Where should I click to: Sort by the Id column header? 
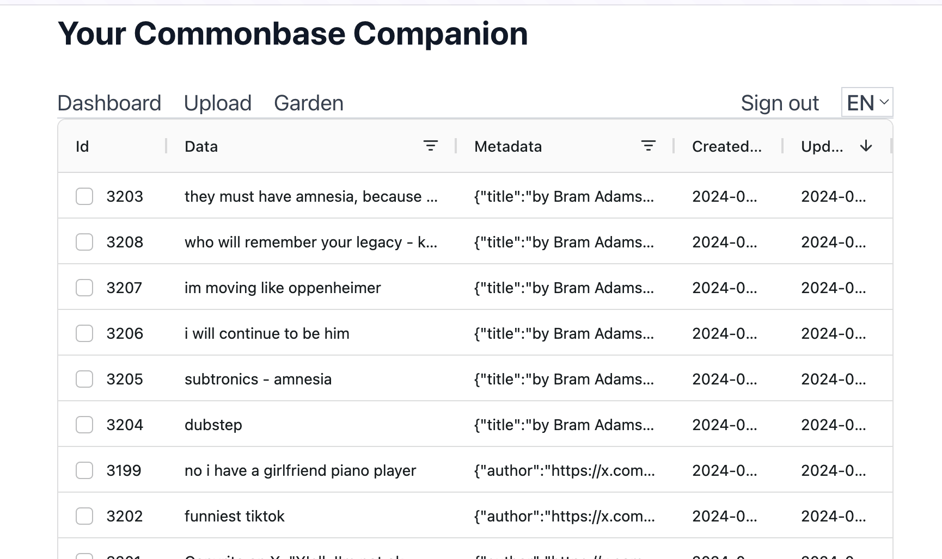point(82,146)
